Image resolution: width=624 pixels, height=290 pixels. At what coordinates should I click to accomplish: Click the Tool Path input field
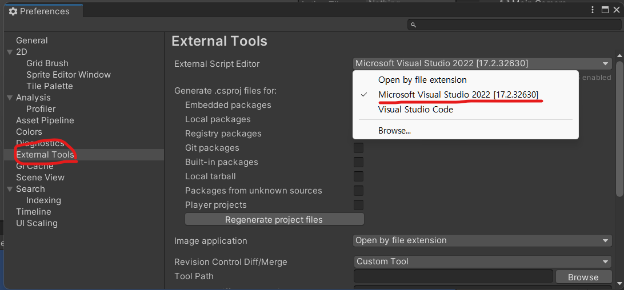(453, 276)
